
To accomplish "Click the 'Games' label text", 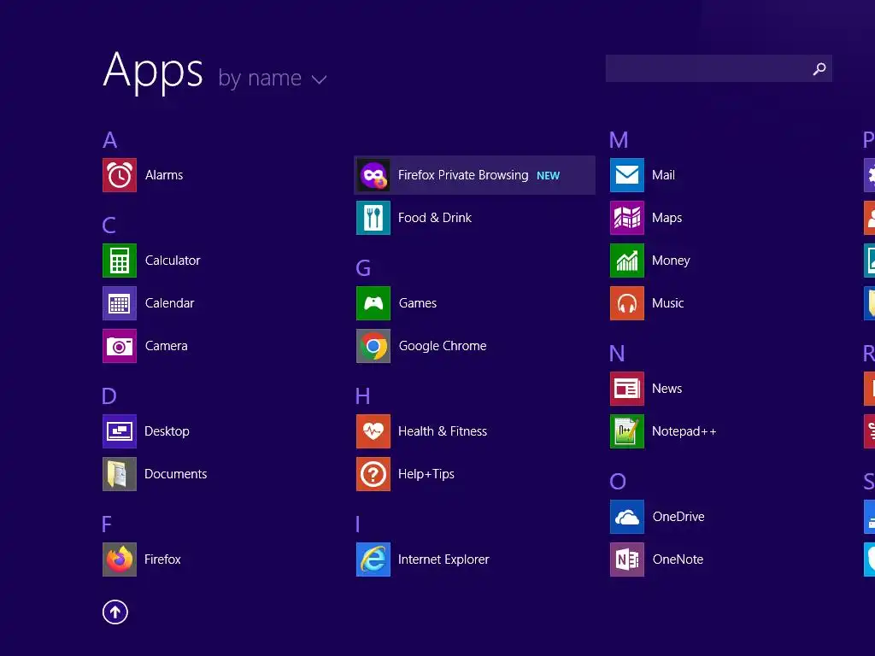I will [x=418, y=303].
